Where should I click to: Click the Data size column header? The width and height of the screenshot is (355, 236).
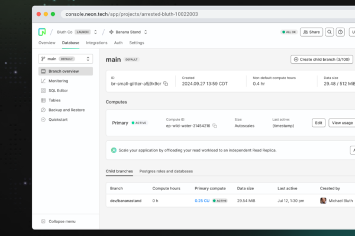[246, 188]
